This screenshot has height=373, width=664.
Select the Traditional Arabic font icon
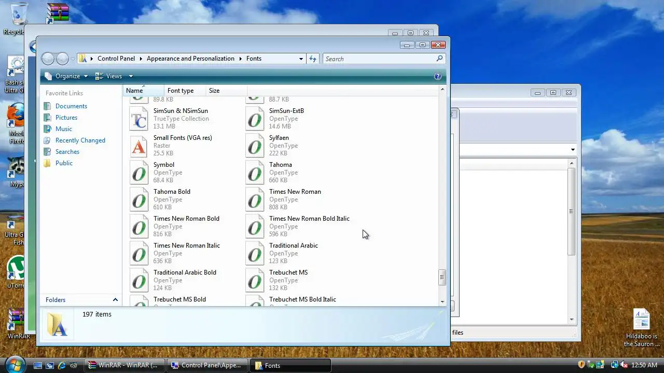255,253
